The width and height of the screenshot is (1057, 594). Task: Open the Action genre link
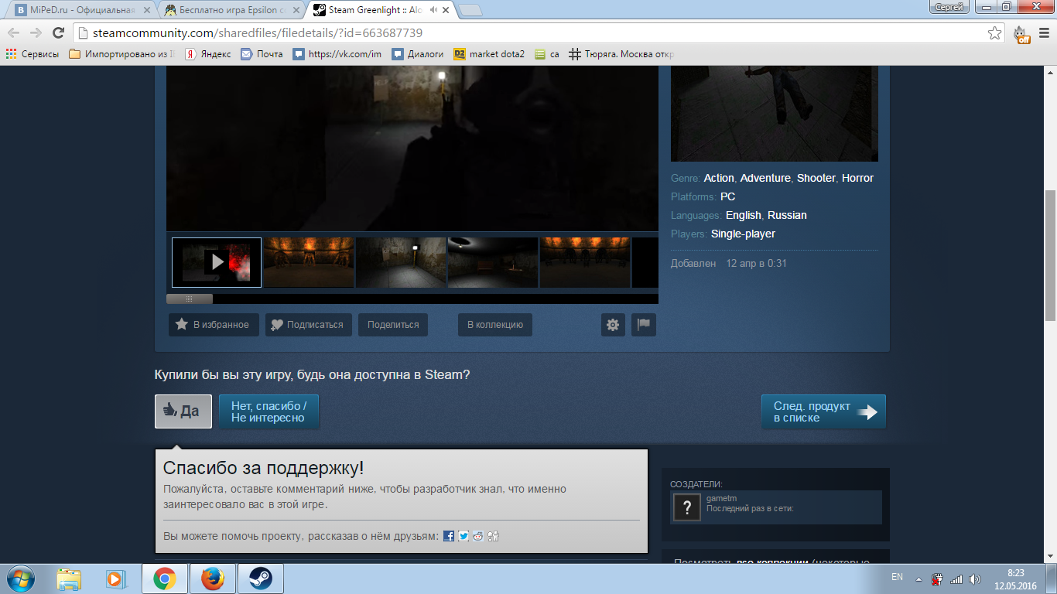click(719, 178)
